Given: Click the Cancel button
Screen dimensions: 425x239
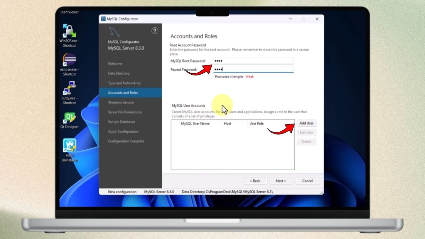Looking at the screenshot, I should point(307,181).
